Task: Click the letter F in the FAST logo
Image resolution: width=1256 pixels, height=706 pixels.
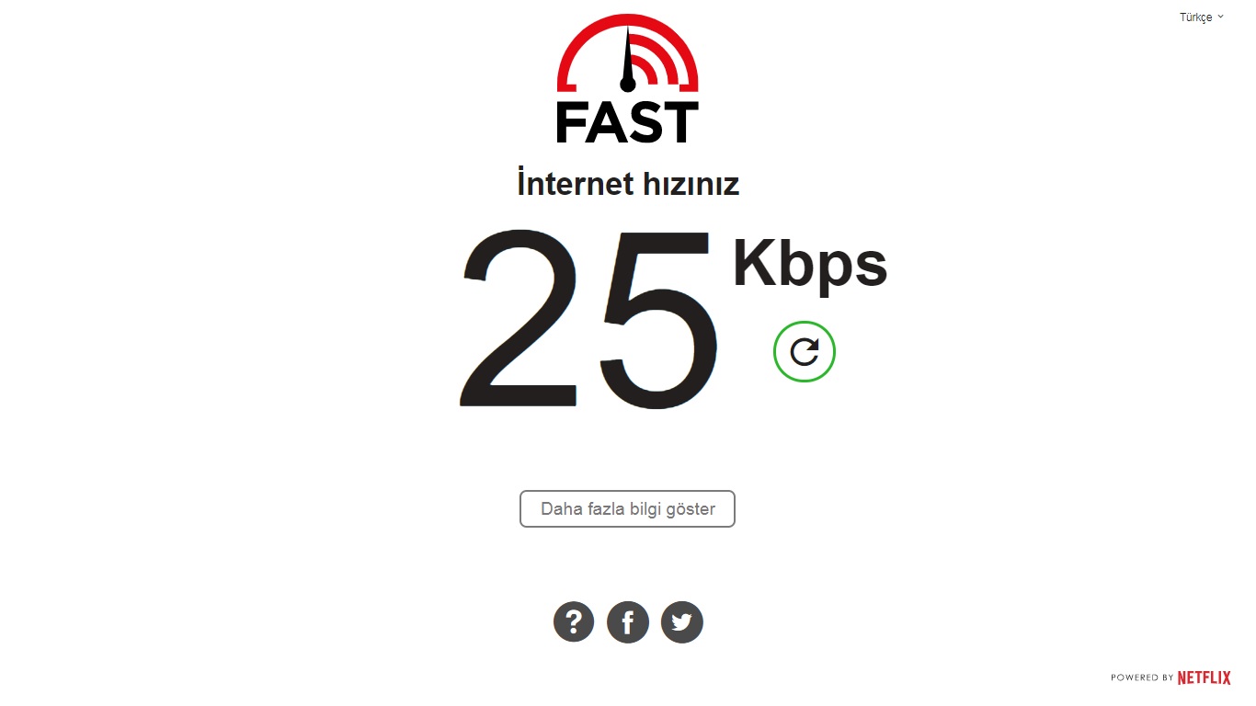Action: 571,122
